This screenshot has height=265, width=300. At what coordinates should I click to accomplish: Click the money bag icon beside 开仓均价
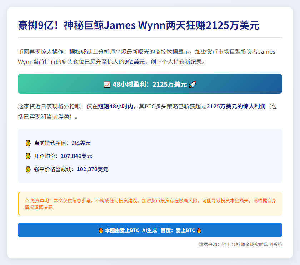(27, 156)
